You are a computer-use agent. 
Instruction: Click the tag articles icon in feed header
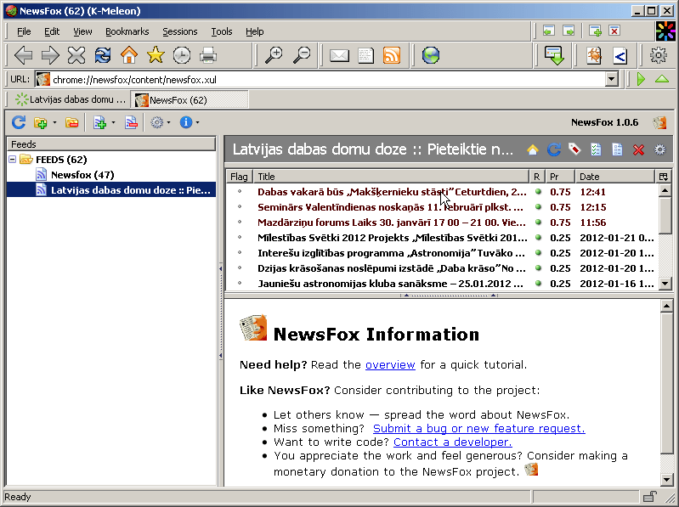pos(574,149)
